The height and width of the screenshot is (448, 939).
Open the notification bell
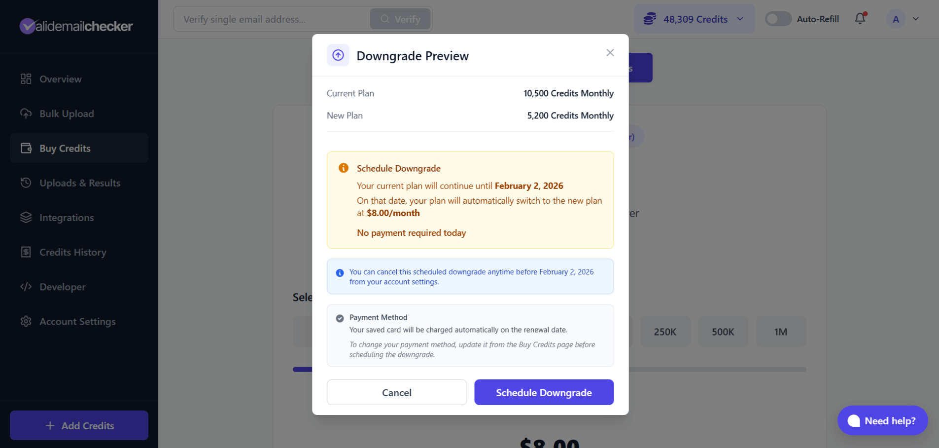click(x=860, y=18)
